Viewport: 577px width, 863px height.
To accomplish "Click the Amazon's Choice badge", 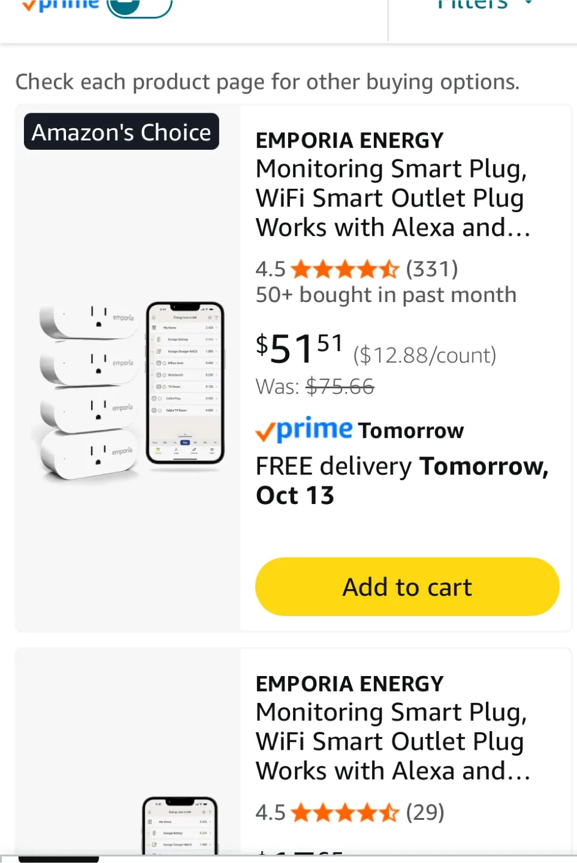I will pyautogui.click(x=122, y=132).
